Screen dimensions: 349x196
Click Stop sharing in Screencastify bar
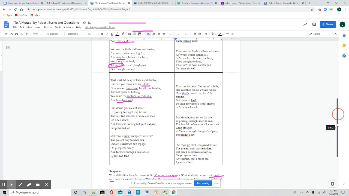point(203,183)
